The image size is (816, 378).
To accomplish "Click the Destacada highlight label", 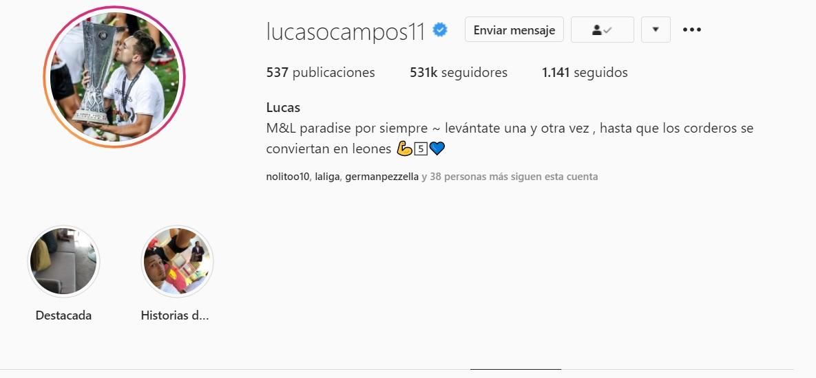I will (63, 315).
